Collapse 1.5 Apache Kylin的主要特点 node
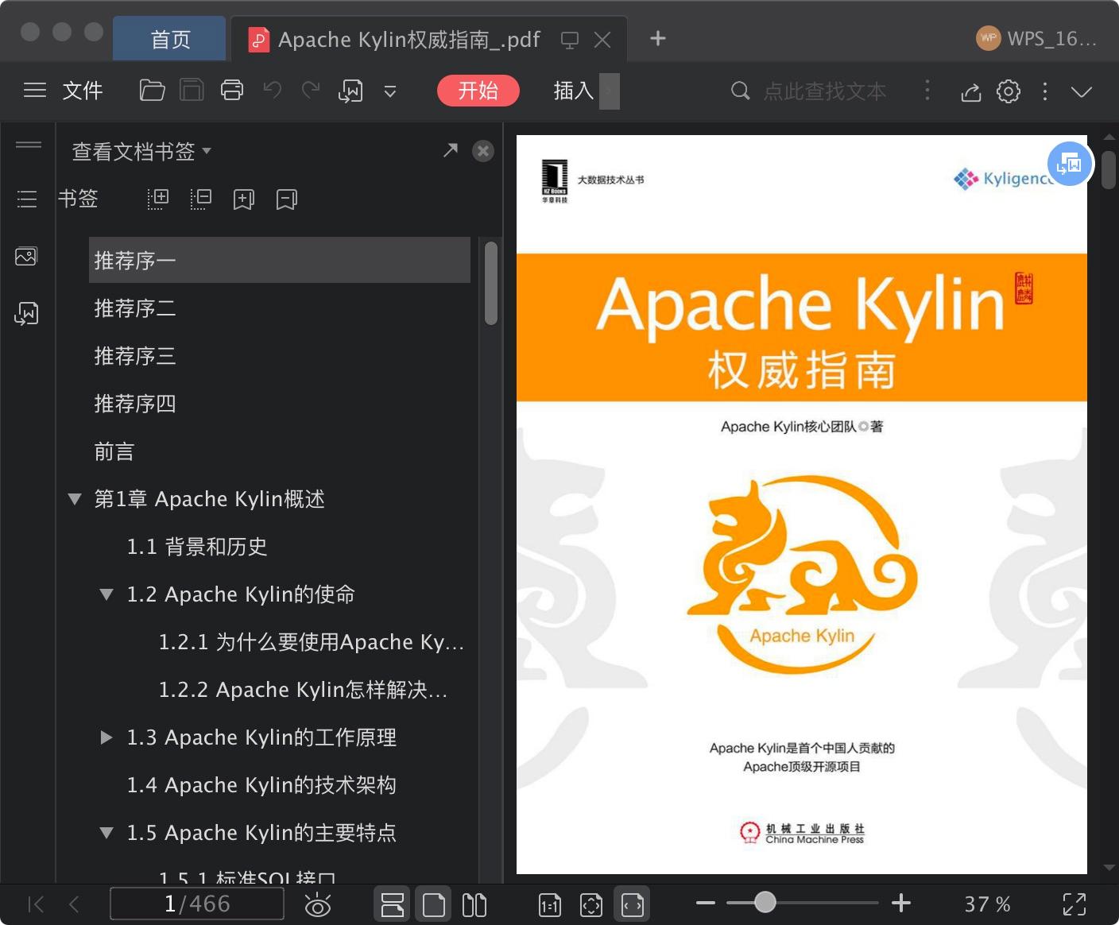The image size is (1119, 925). 106,833
